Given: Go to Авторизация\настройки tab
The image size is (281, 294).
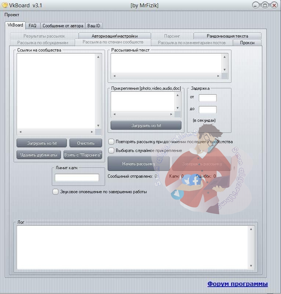Looking at the screenshot, I should click(115, 36).
